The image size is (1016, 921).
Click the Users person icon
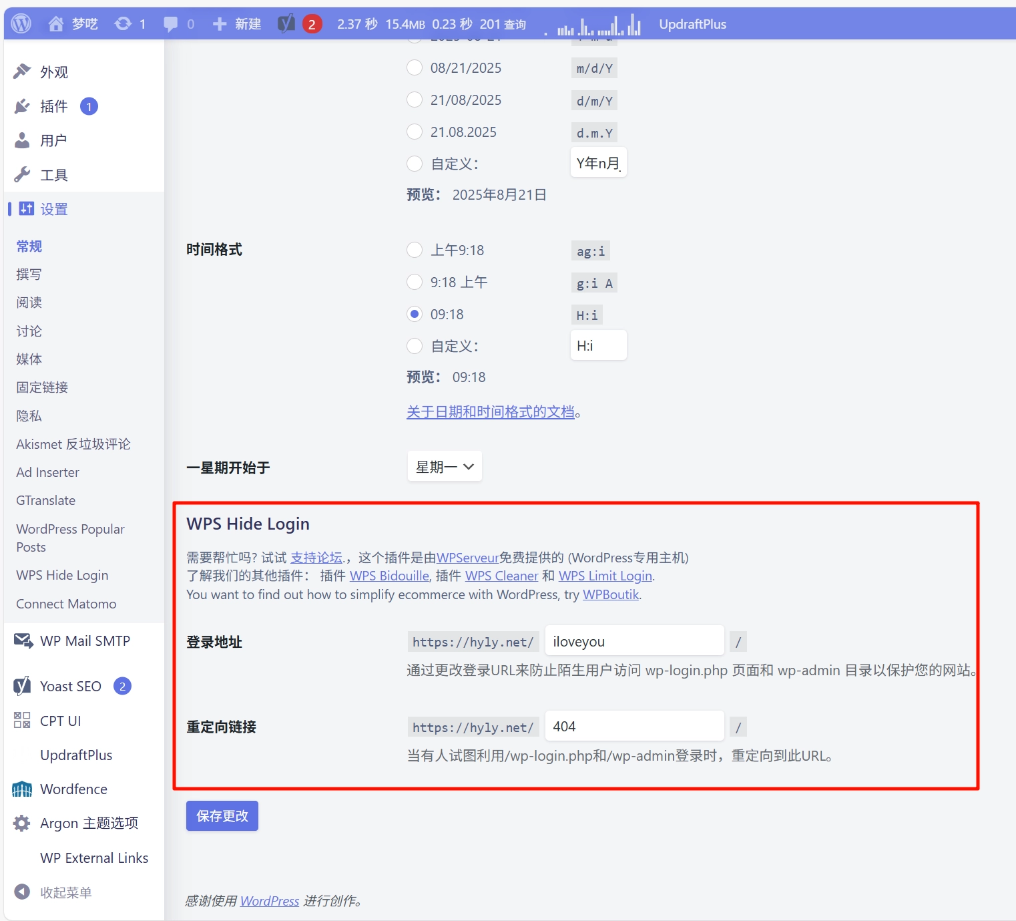(22, 140)
